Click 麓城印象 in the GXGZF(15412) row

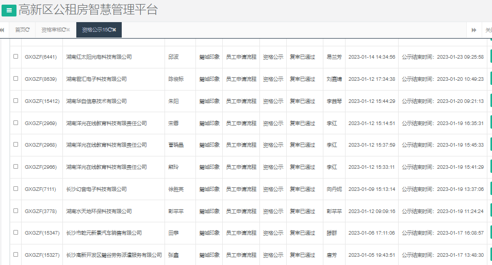point(209,101)
